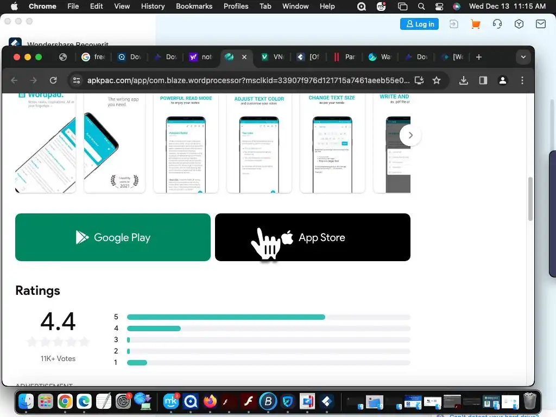
Task: Open the Google Play download button
Action: [113, 237]
